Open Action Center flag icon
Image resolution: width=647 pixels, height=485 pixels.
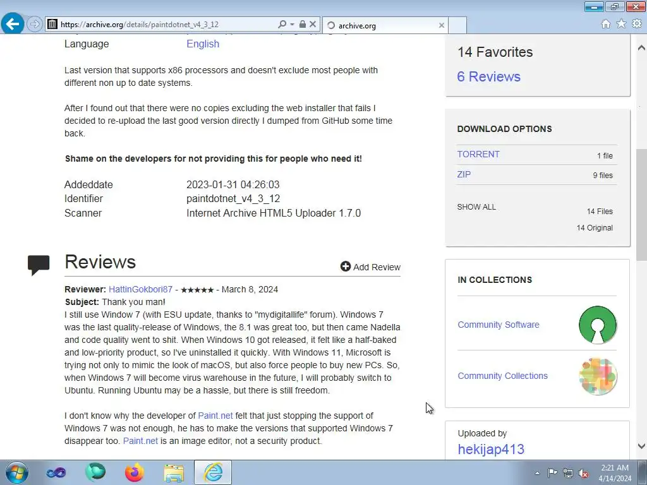(x=552, y=472)
